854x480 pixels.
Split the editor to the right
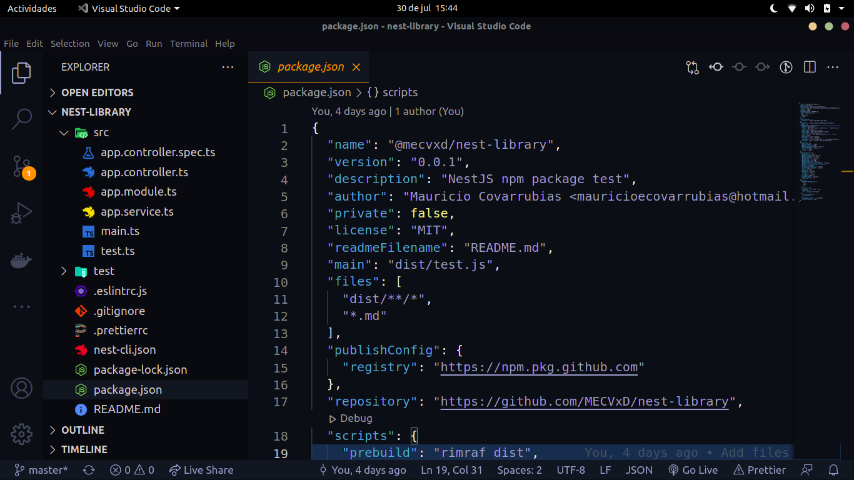[x=810, y=67]
